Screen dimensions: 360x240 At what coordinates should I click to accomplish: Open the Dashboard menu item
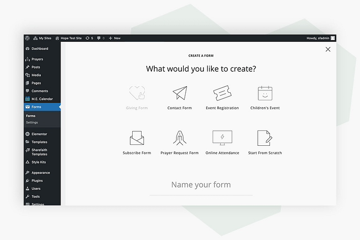click(x=40, y=49)
